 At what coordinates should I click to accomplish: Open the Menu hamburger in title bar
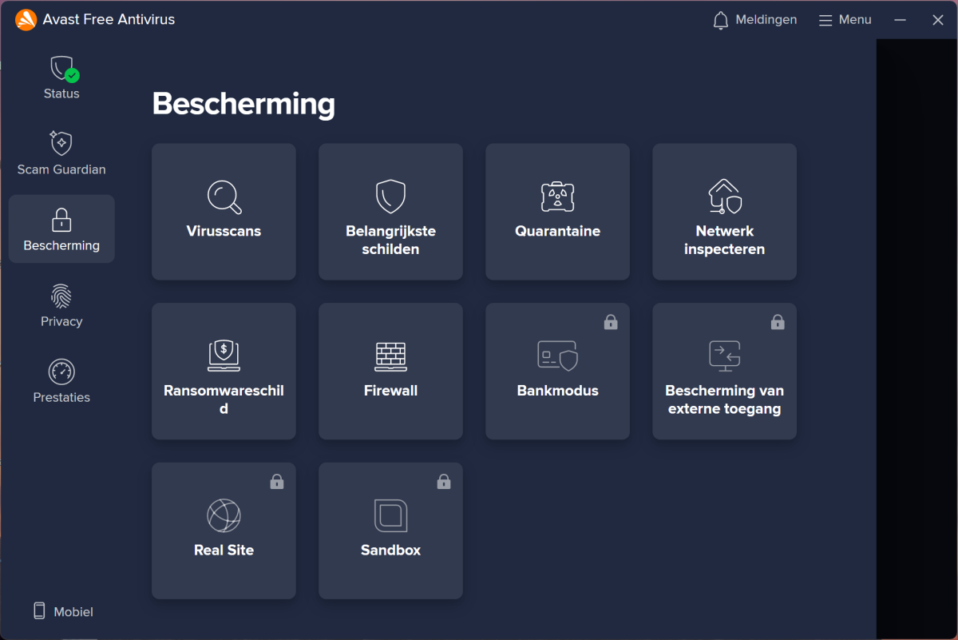(845, 20)
